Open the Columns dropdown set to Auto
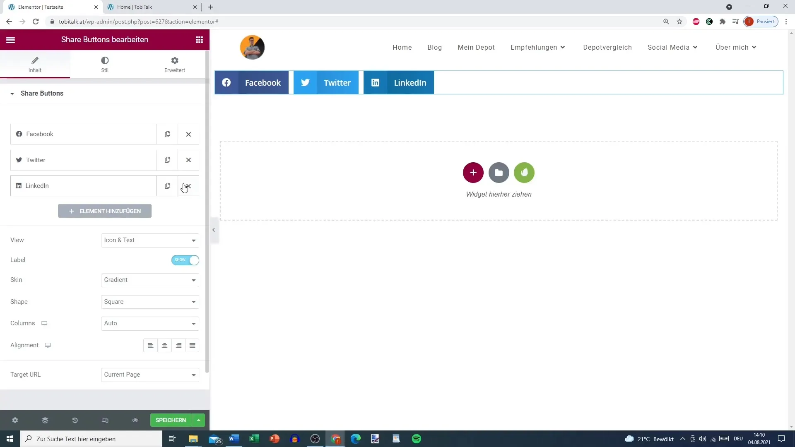 (x=150, y=324)
